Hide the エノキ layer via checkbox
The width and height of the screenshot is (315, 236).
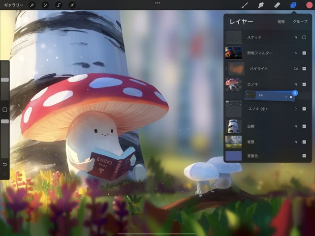click(304, 84)
